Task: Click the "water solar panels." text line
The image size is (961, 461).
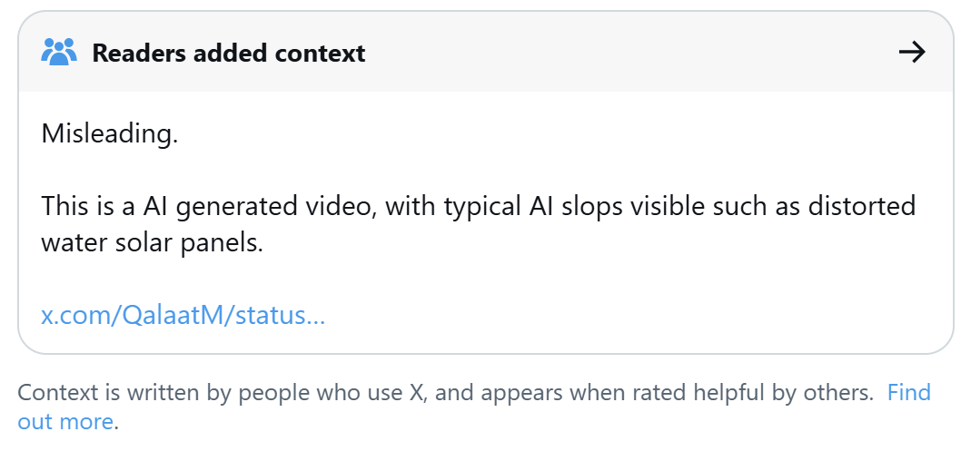Action: pos(152,243)
